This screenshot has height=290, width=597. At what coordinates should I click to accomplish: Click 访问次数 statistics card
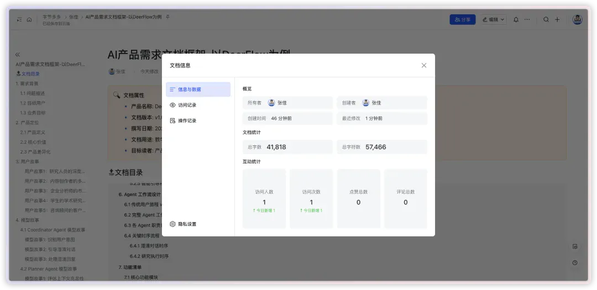pos(311,199)
